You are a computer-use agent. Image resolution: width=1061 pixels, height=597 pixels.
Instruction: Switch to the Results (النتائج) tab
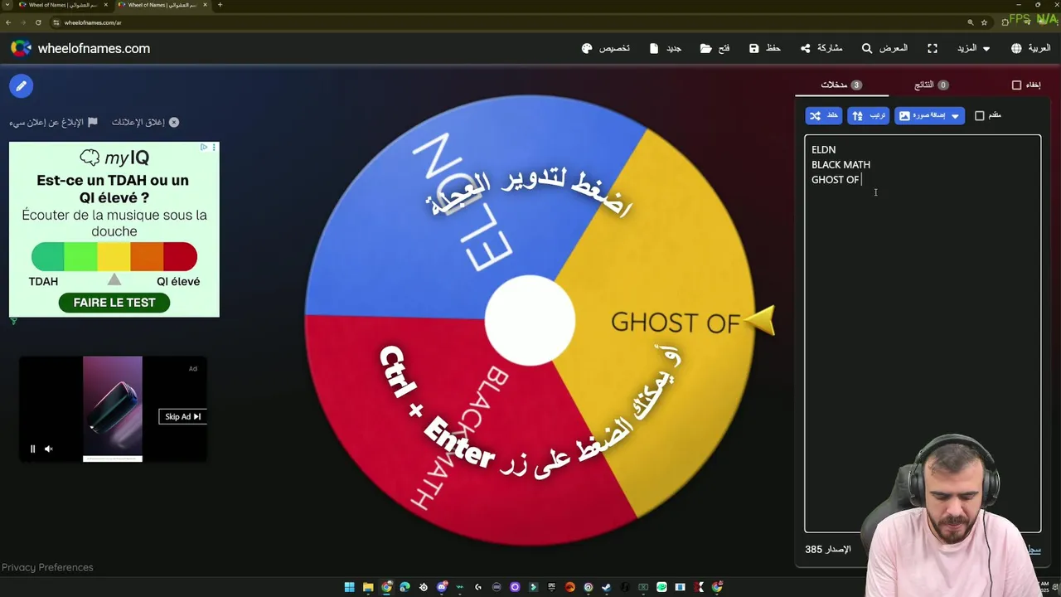[931, 85]
